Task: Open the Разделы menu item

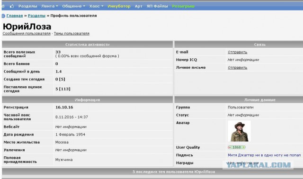Action: 27,6
